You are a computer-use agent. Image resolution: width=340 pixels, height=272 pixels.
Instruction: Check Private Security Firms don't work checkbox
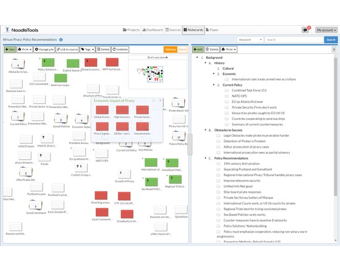227,108
